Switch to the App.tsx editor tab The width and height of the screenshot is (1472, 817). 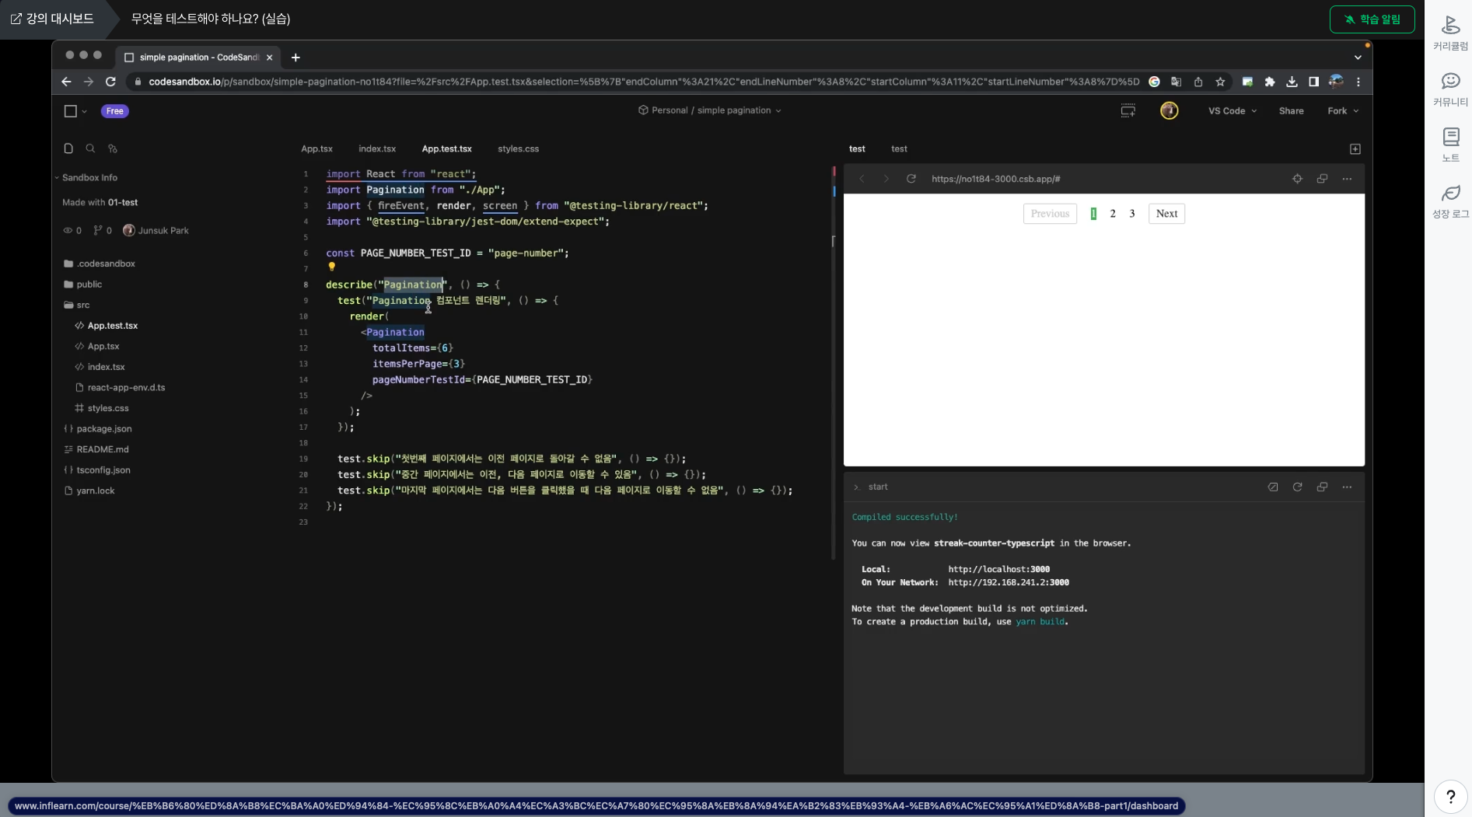316,148
